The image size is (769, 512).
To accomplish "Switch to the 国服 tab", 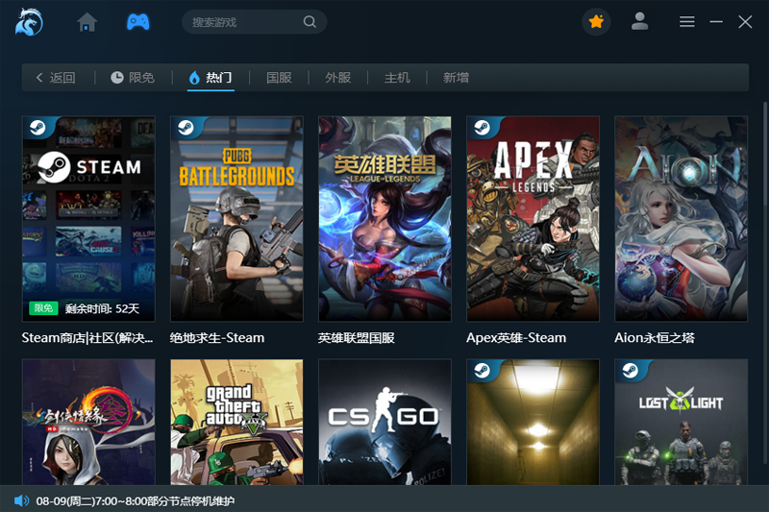I will pyautogui.click(x=279, y=78).
